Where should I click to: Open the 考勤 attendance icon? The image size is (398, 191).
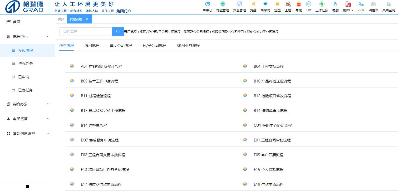click(335, 4)
